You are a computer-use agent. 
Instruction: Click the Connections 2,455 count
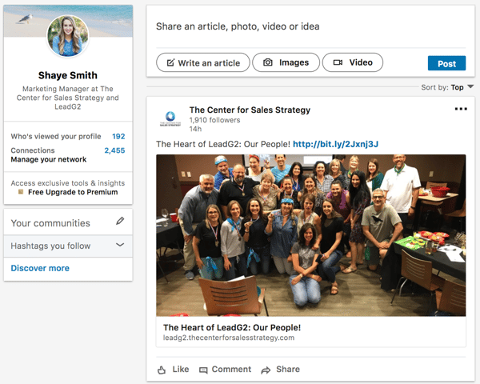pos(114,150)
